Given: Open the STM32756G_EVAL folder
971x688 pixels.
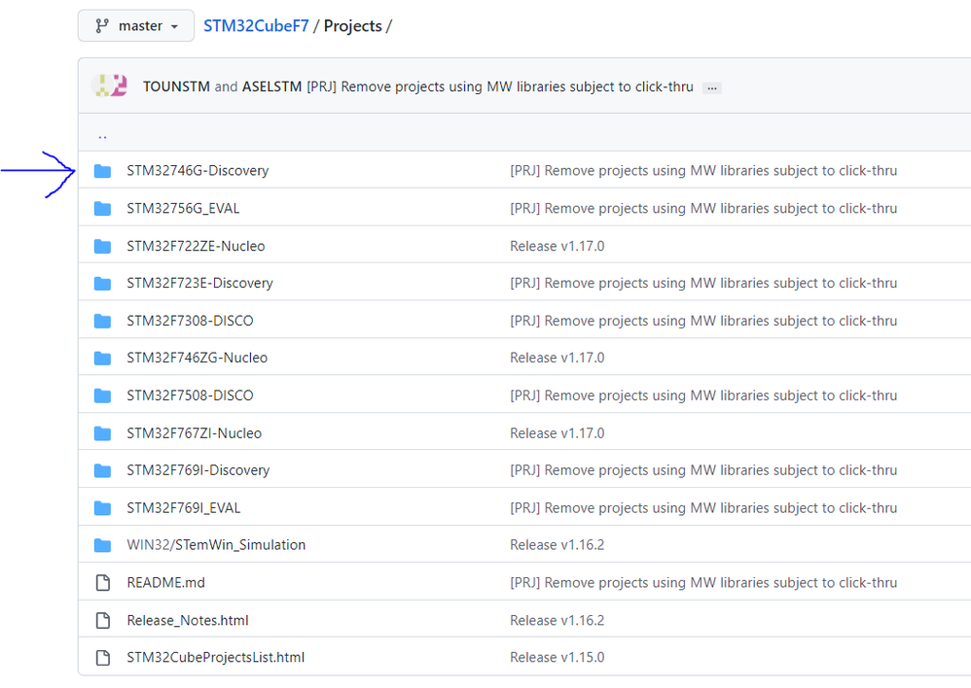Looking at the screenshot, I should [x=183, y=209].
